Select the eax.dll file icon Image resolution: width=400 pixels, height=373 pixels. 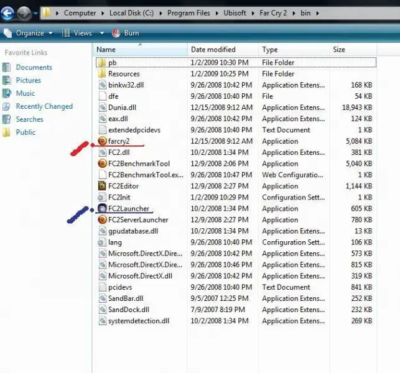(x=102, y=119)
